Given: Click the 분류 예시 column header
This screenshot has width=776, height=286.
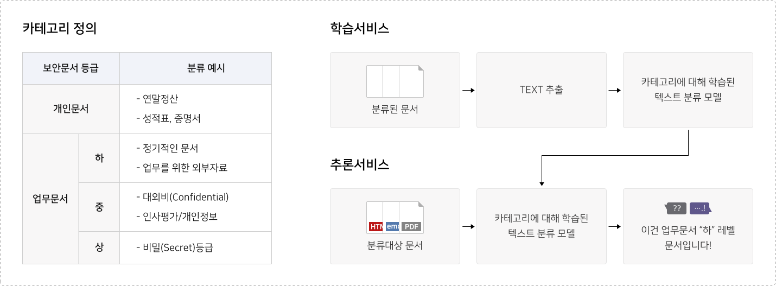Looking at the screenshot, I should (195, 68).
